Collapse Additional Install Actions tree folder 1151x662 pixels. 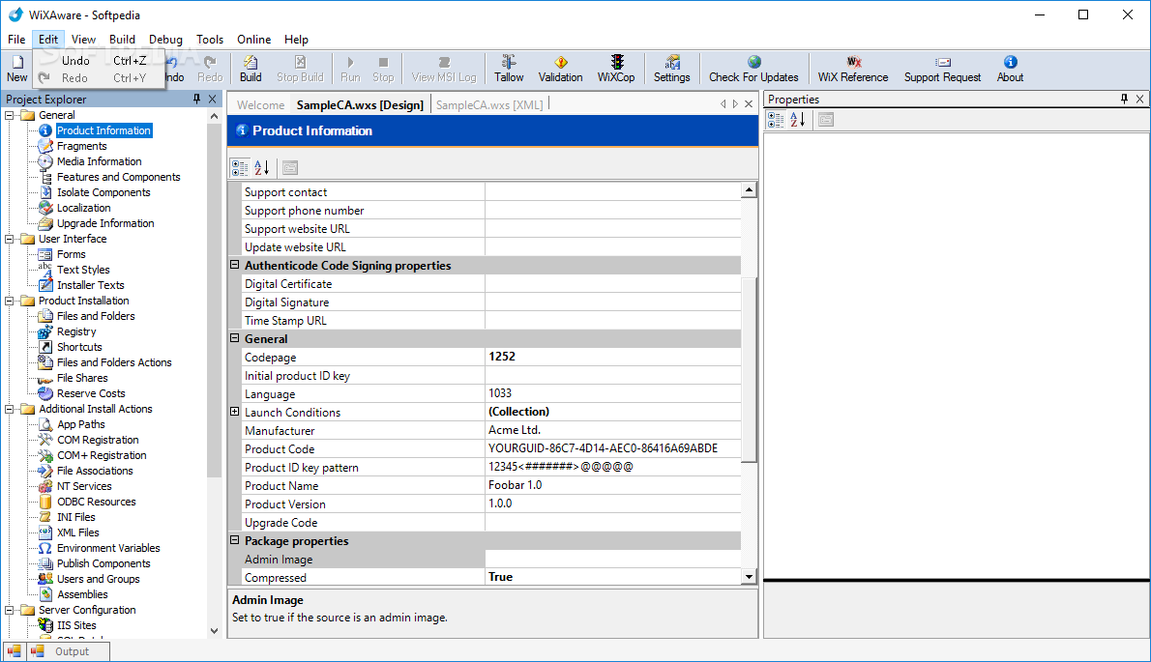click(10, 409)
